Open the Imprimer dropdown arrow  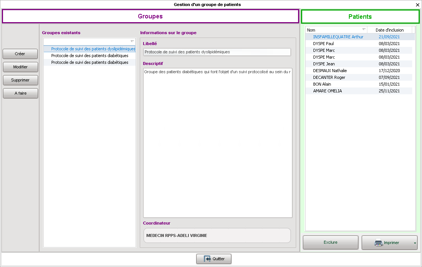pyautogui.click(x=415, y=243)
